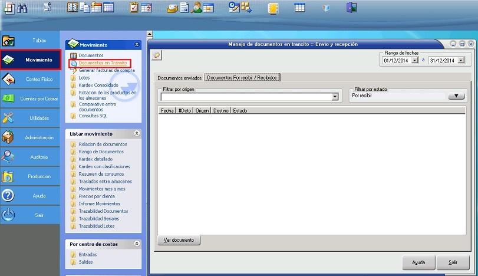Open Kardex Consolidado link in Movimiento panel
Viewport: 478px width, 276px height.
coord(98,85)
